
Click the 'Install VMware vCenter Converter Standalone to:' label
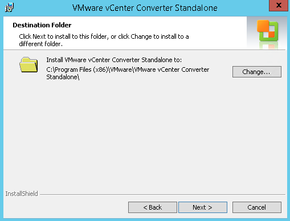(114, 60)
